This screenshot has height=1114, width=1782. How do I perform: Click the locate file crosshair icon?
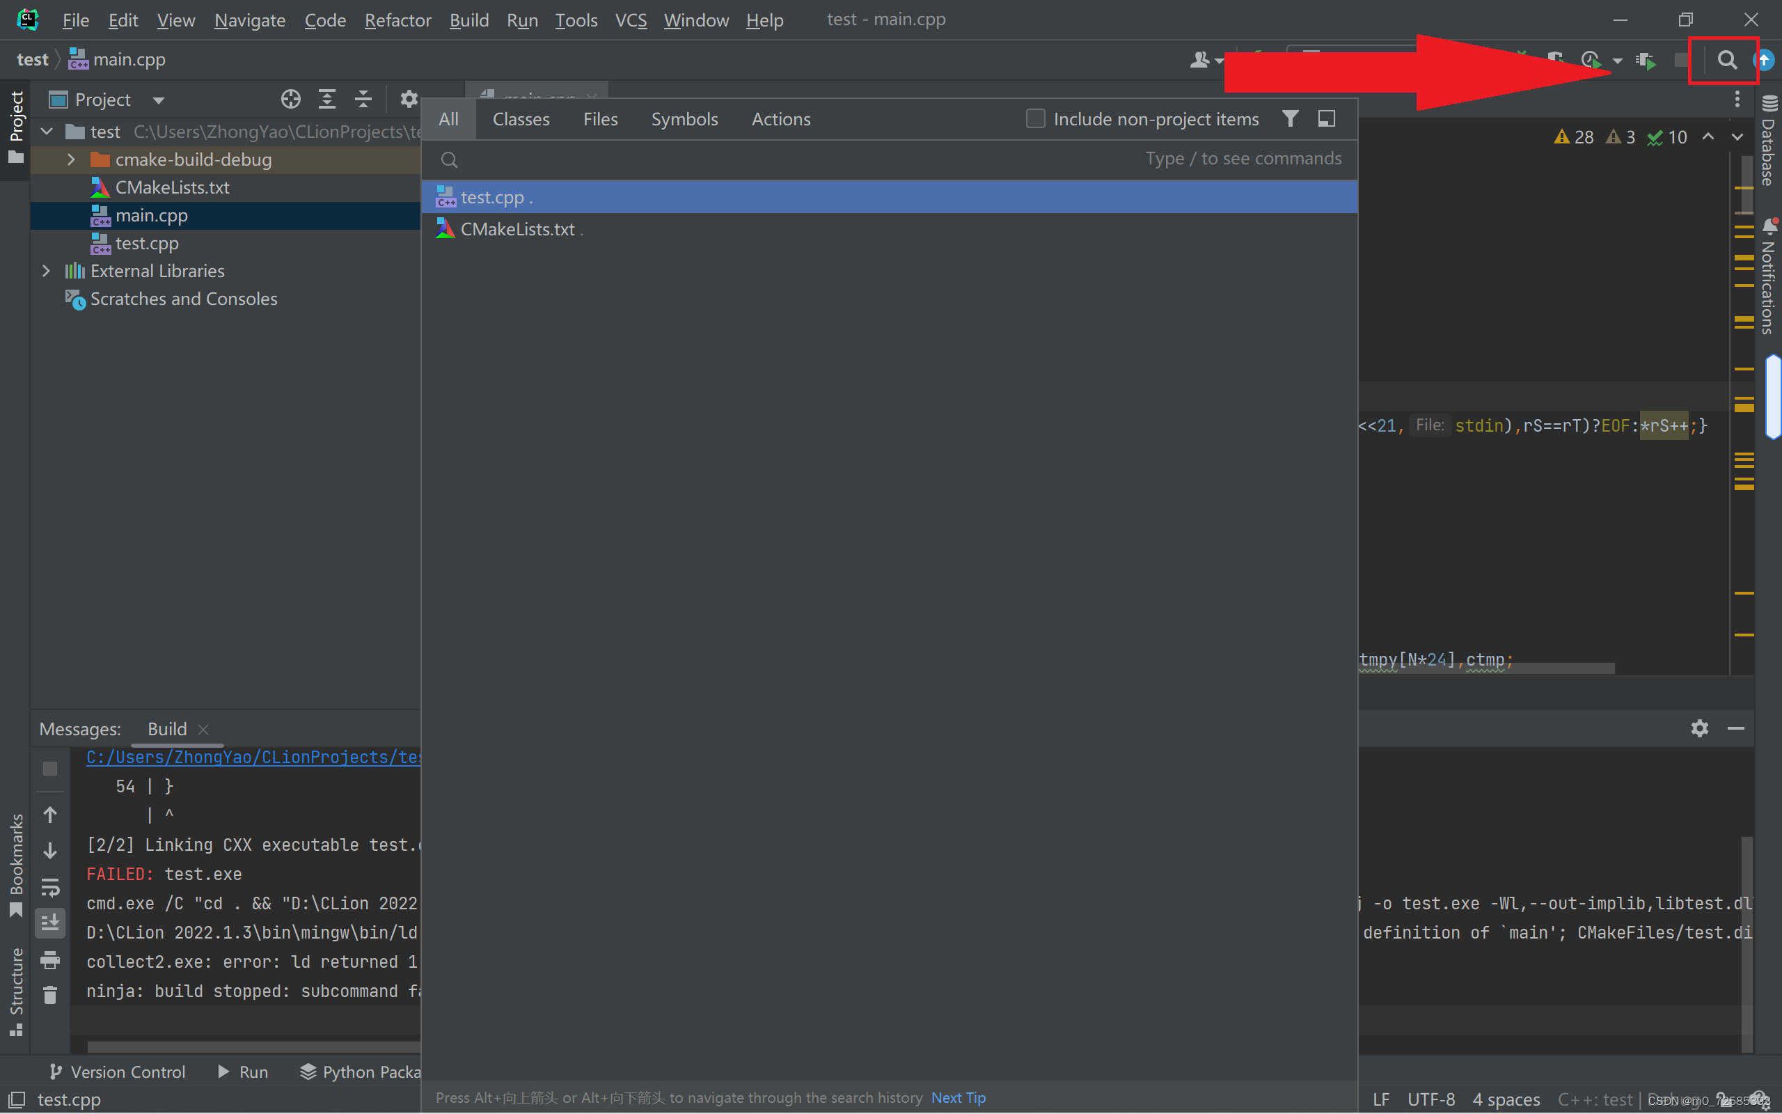(x=290, y=100)
